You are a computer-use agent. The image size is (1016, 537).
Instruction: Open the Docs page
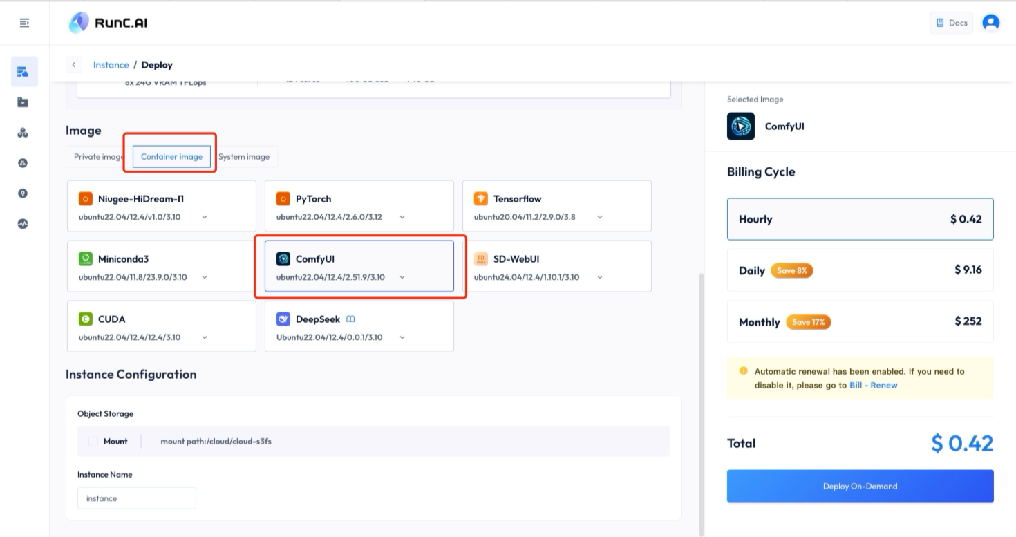click(952, 23)
